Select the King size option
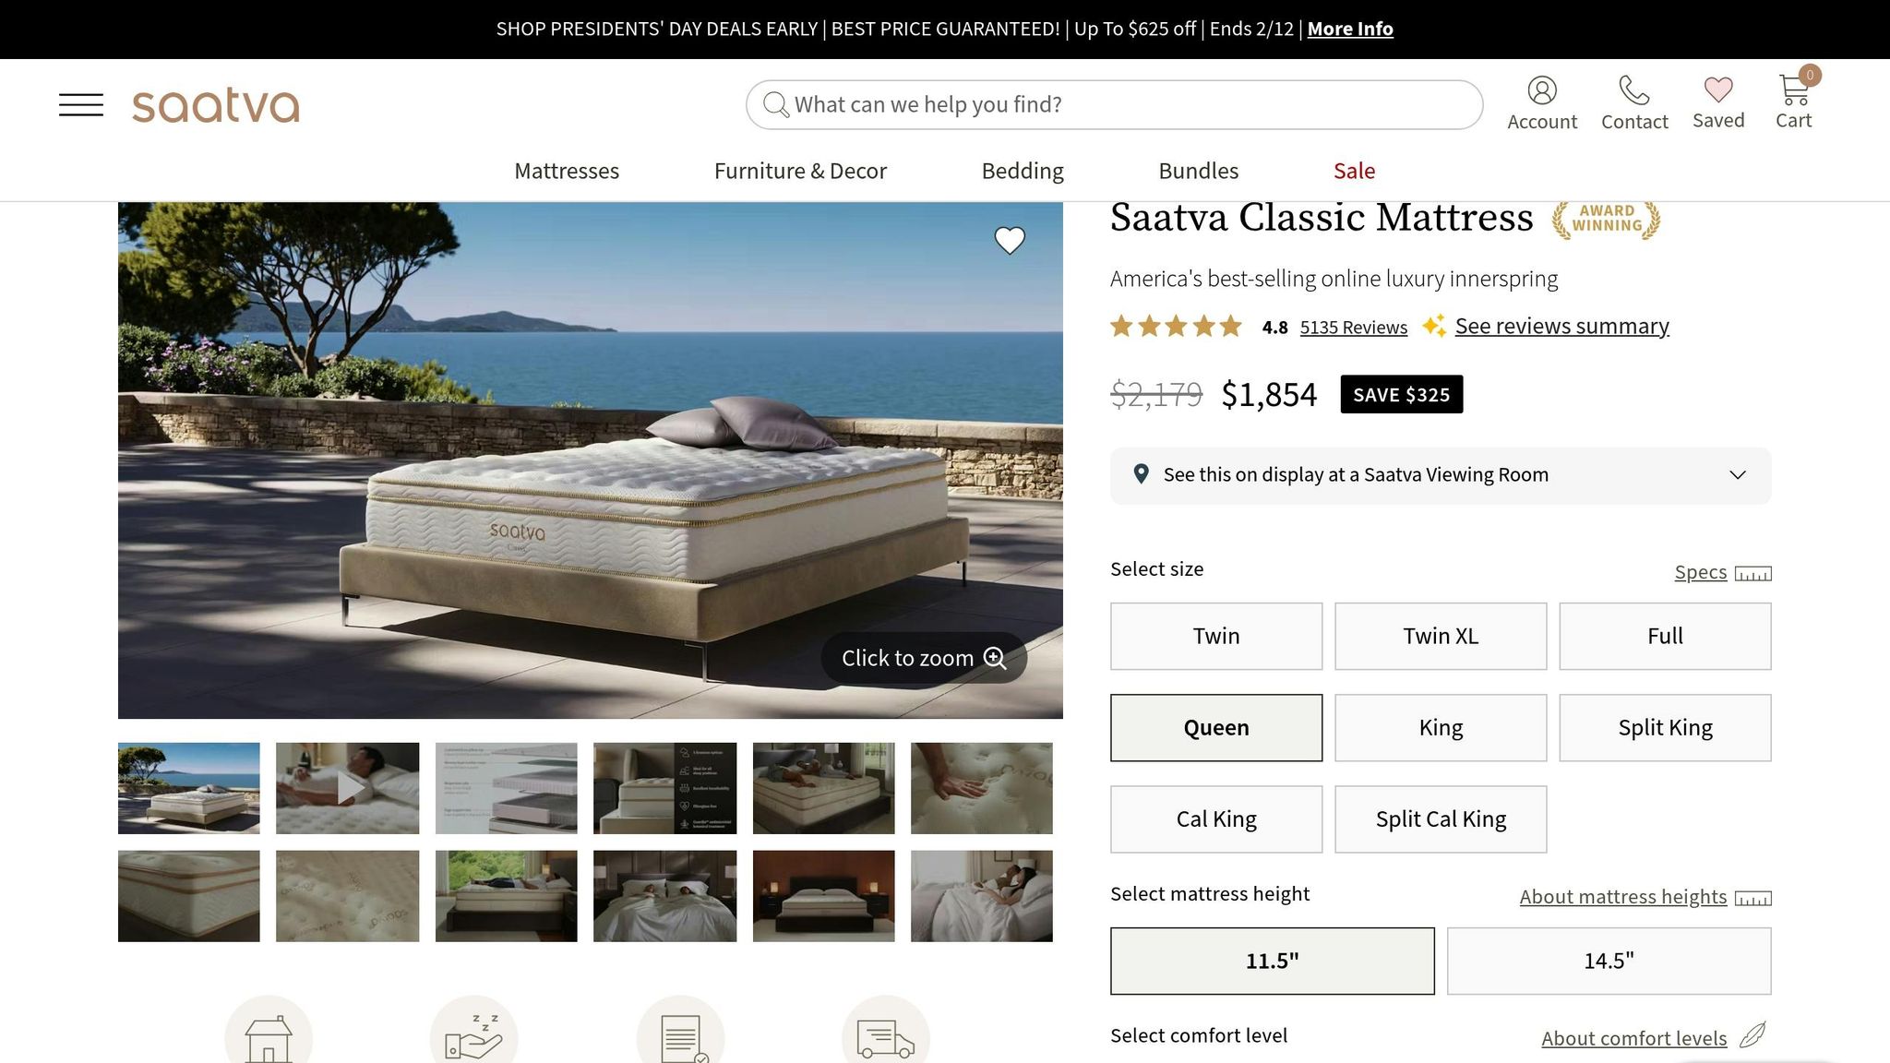This screenshot has height=1063, width=1890. click(1440, 727)
